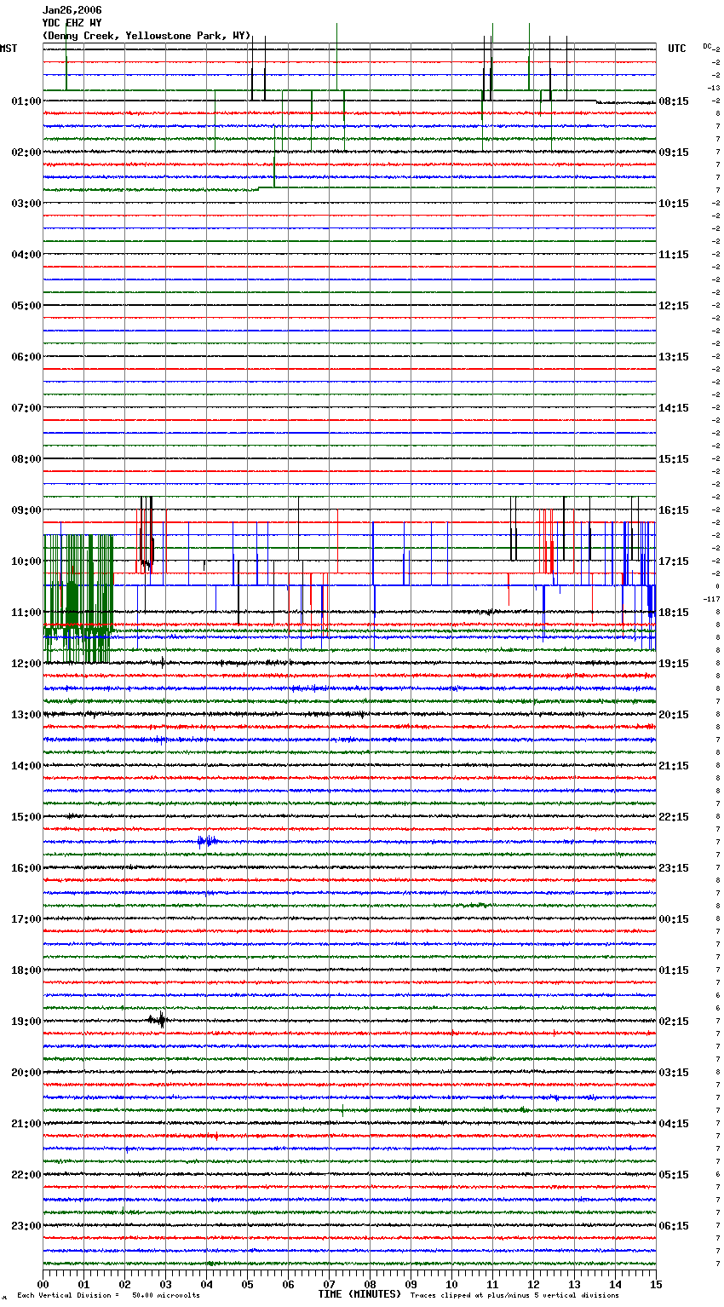Click the 04:15 UTC time label
724x1307 pixels.
coord(674,1124)
